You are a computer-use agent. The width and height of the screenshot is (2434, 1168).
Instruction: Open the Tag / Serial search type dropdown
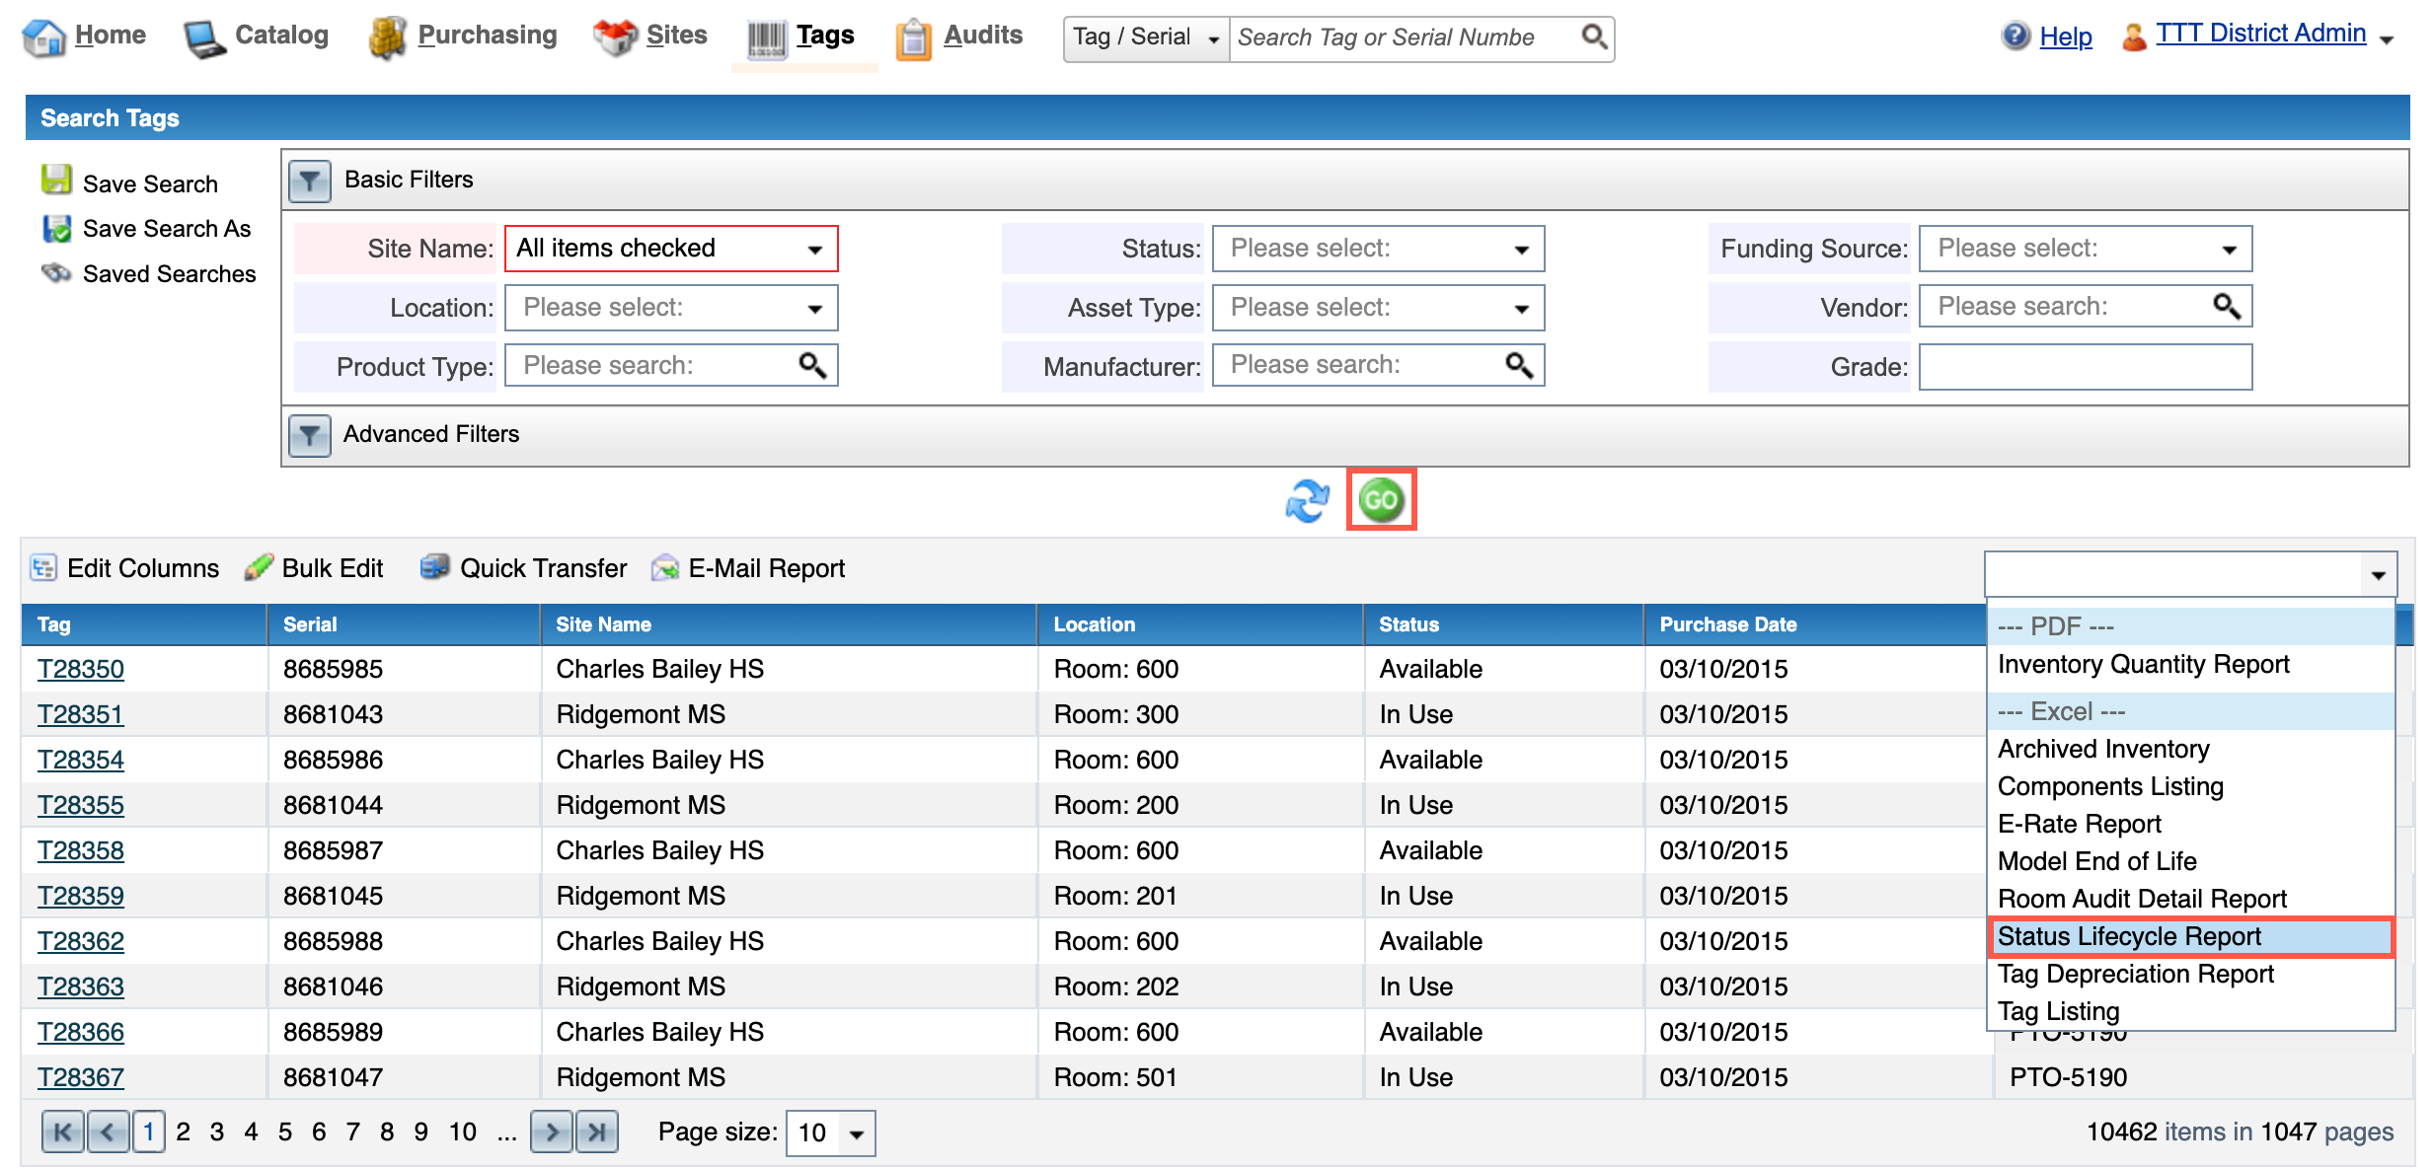click(x=1147, y=37)
